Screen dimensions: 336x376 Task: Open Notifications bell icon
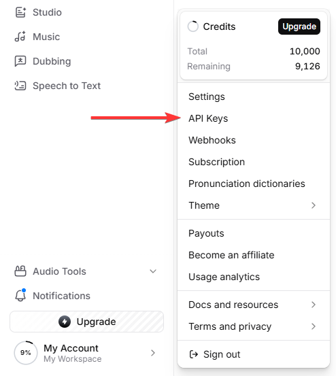[x=20, y=295]
